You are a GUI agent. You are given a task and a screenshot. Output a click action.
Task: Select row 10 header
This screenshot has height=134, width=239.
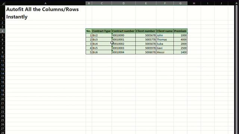click(x=3, y=57)
